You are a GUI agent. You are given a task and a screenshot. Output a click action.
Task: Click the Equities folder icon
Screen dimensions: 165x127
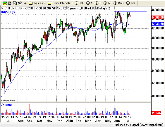tap(31, 3)
